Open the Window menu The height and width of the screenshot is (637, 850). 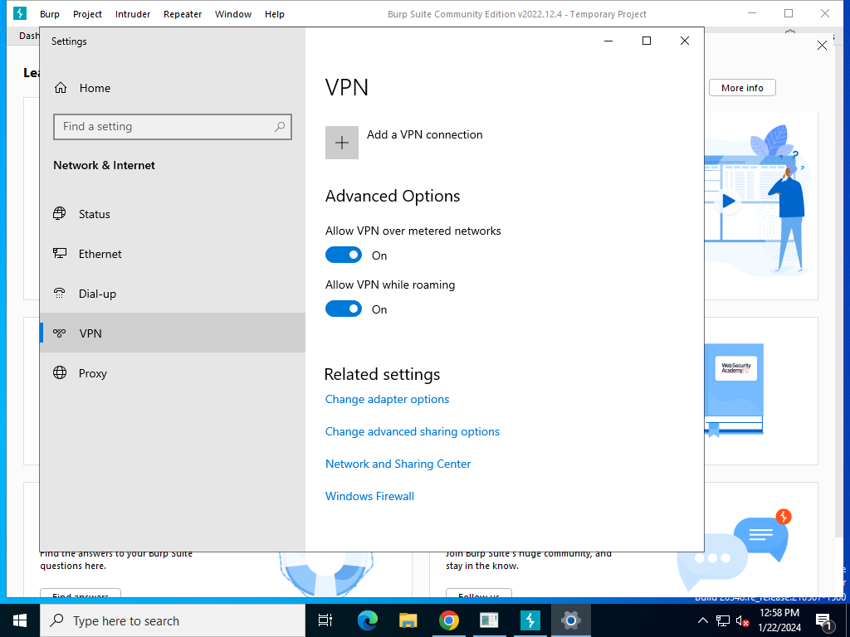click(x=233, y=14)
